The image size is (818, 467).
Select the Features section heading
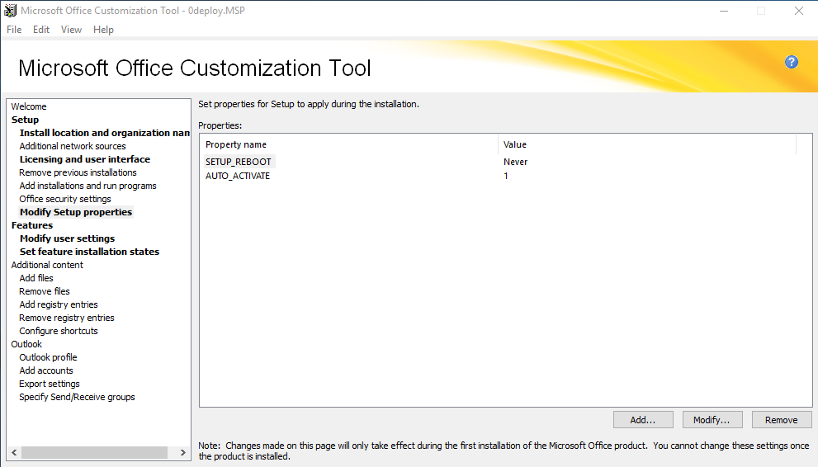click(x=32, y=225)
